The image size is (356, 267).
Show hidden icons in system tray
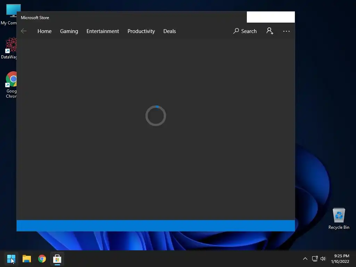[x=305, y=259]
